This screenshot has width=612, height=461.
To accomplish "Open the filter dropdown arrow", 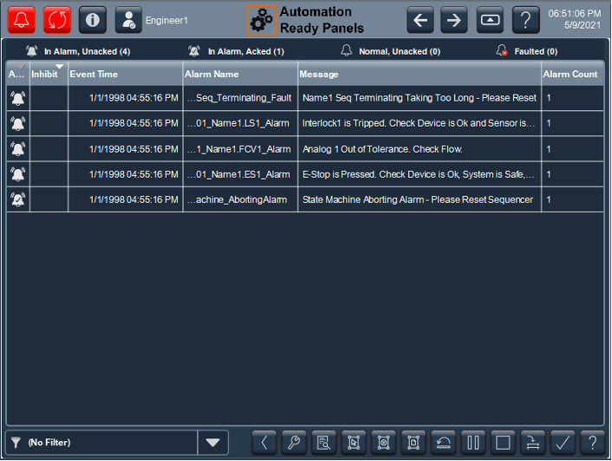I will click(212, 443).
